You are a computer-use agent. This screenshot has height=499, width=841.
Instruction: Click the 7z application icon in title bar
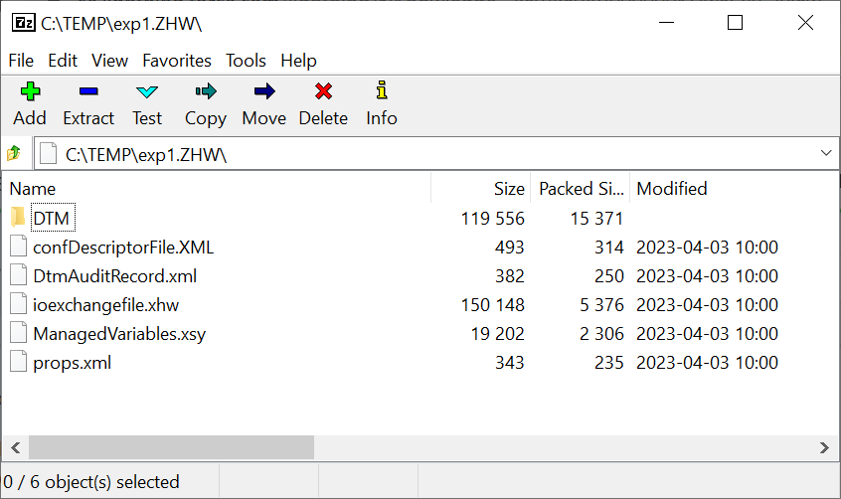click(x=23, y=23)
